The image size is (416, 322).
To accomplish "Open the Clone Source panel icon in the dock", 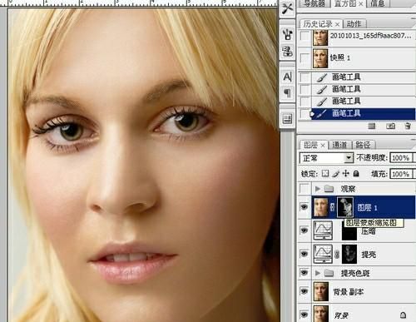I will 287,52.
